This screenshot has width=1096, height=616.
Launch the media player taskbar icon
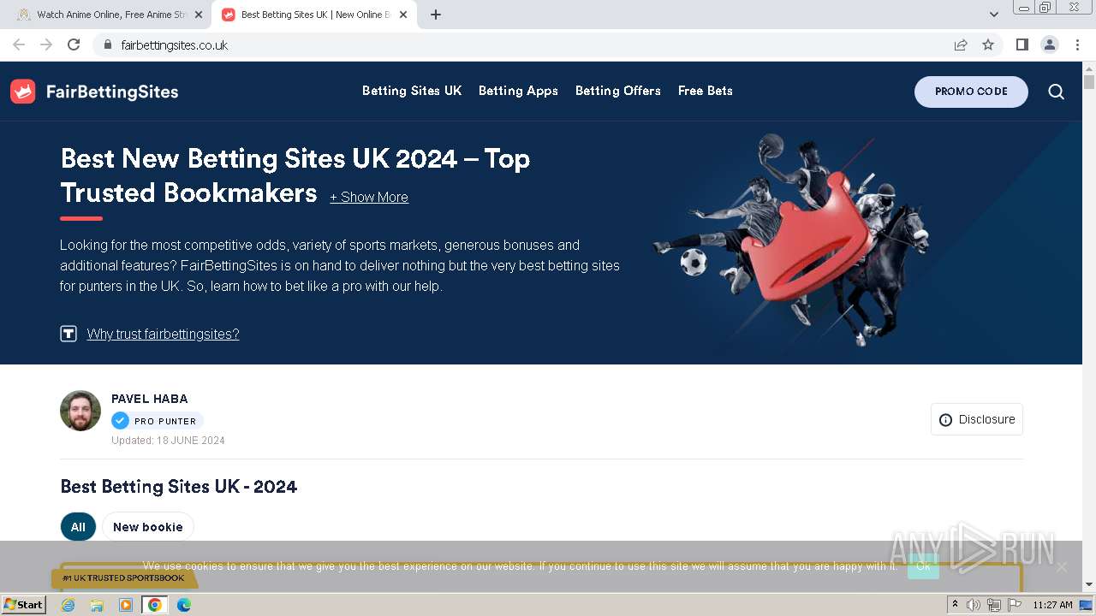(126, 605)
